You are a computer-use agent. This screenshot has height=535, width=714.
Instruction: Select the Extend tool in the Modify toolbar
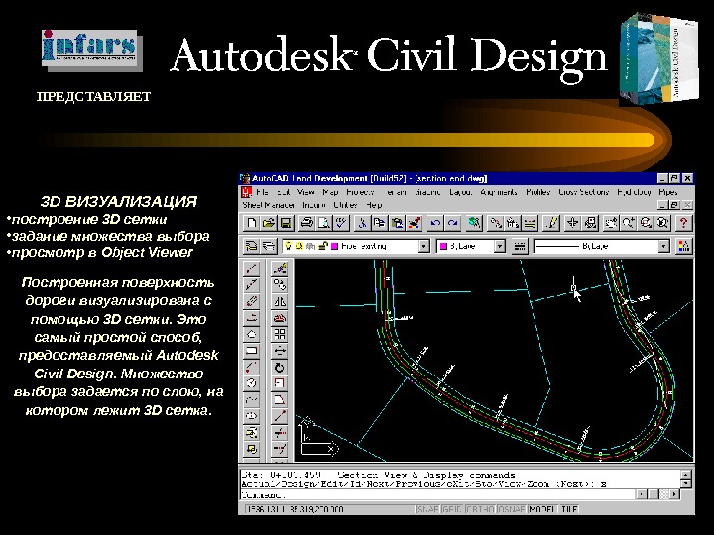(x=279, y=449)
